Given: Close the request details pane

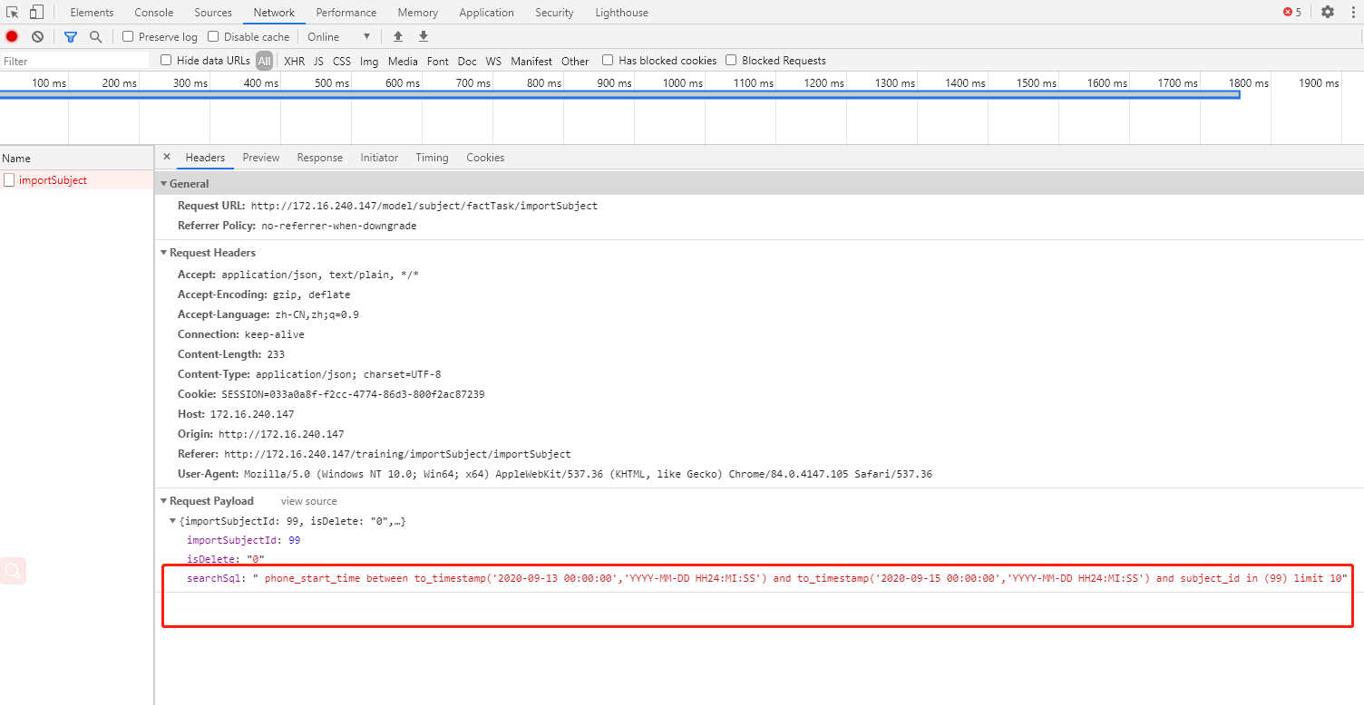Looking at the screenshot, I should [167, 157].
